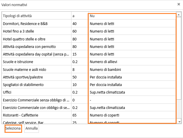Screen dimensions: 183x138
Task: Click value 80 for ospedaliera con pernotto row
Action: (x=74, y=46)
